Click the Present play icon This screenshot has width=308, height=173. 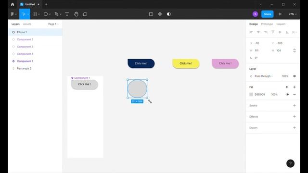280,14
